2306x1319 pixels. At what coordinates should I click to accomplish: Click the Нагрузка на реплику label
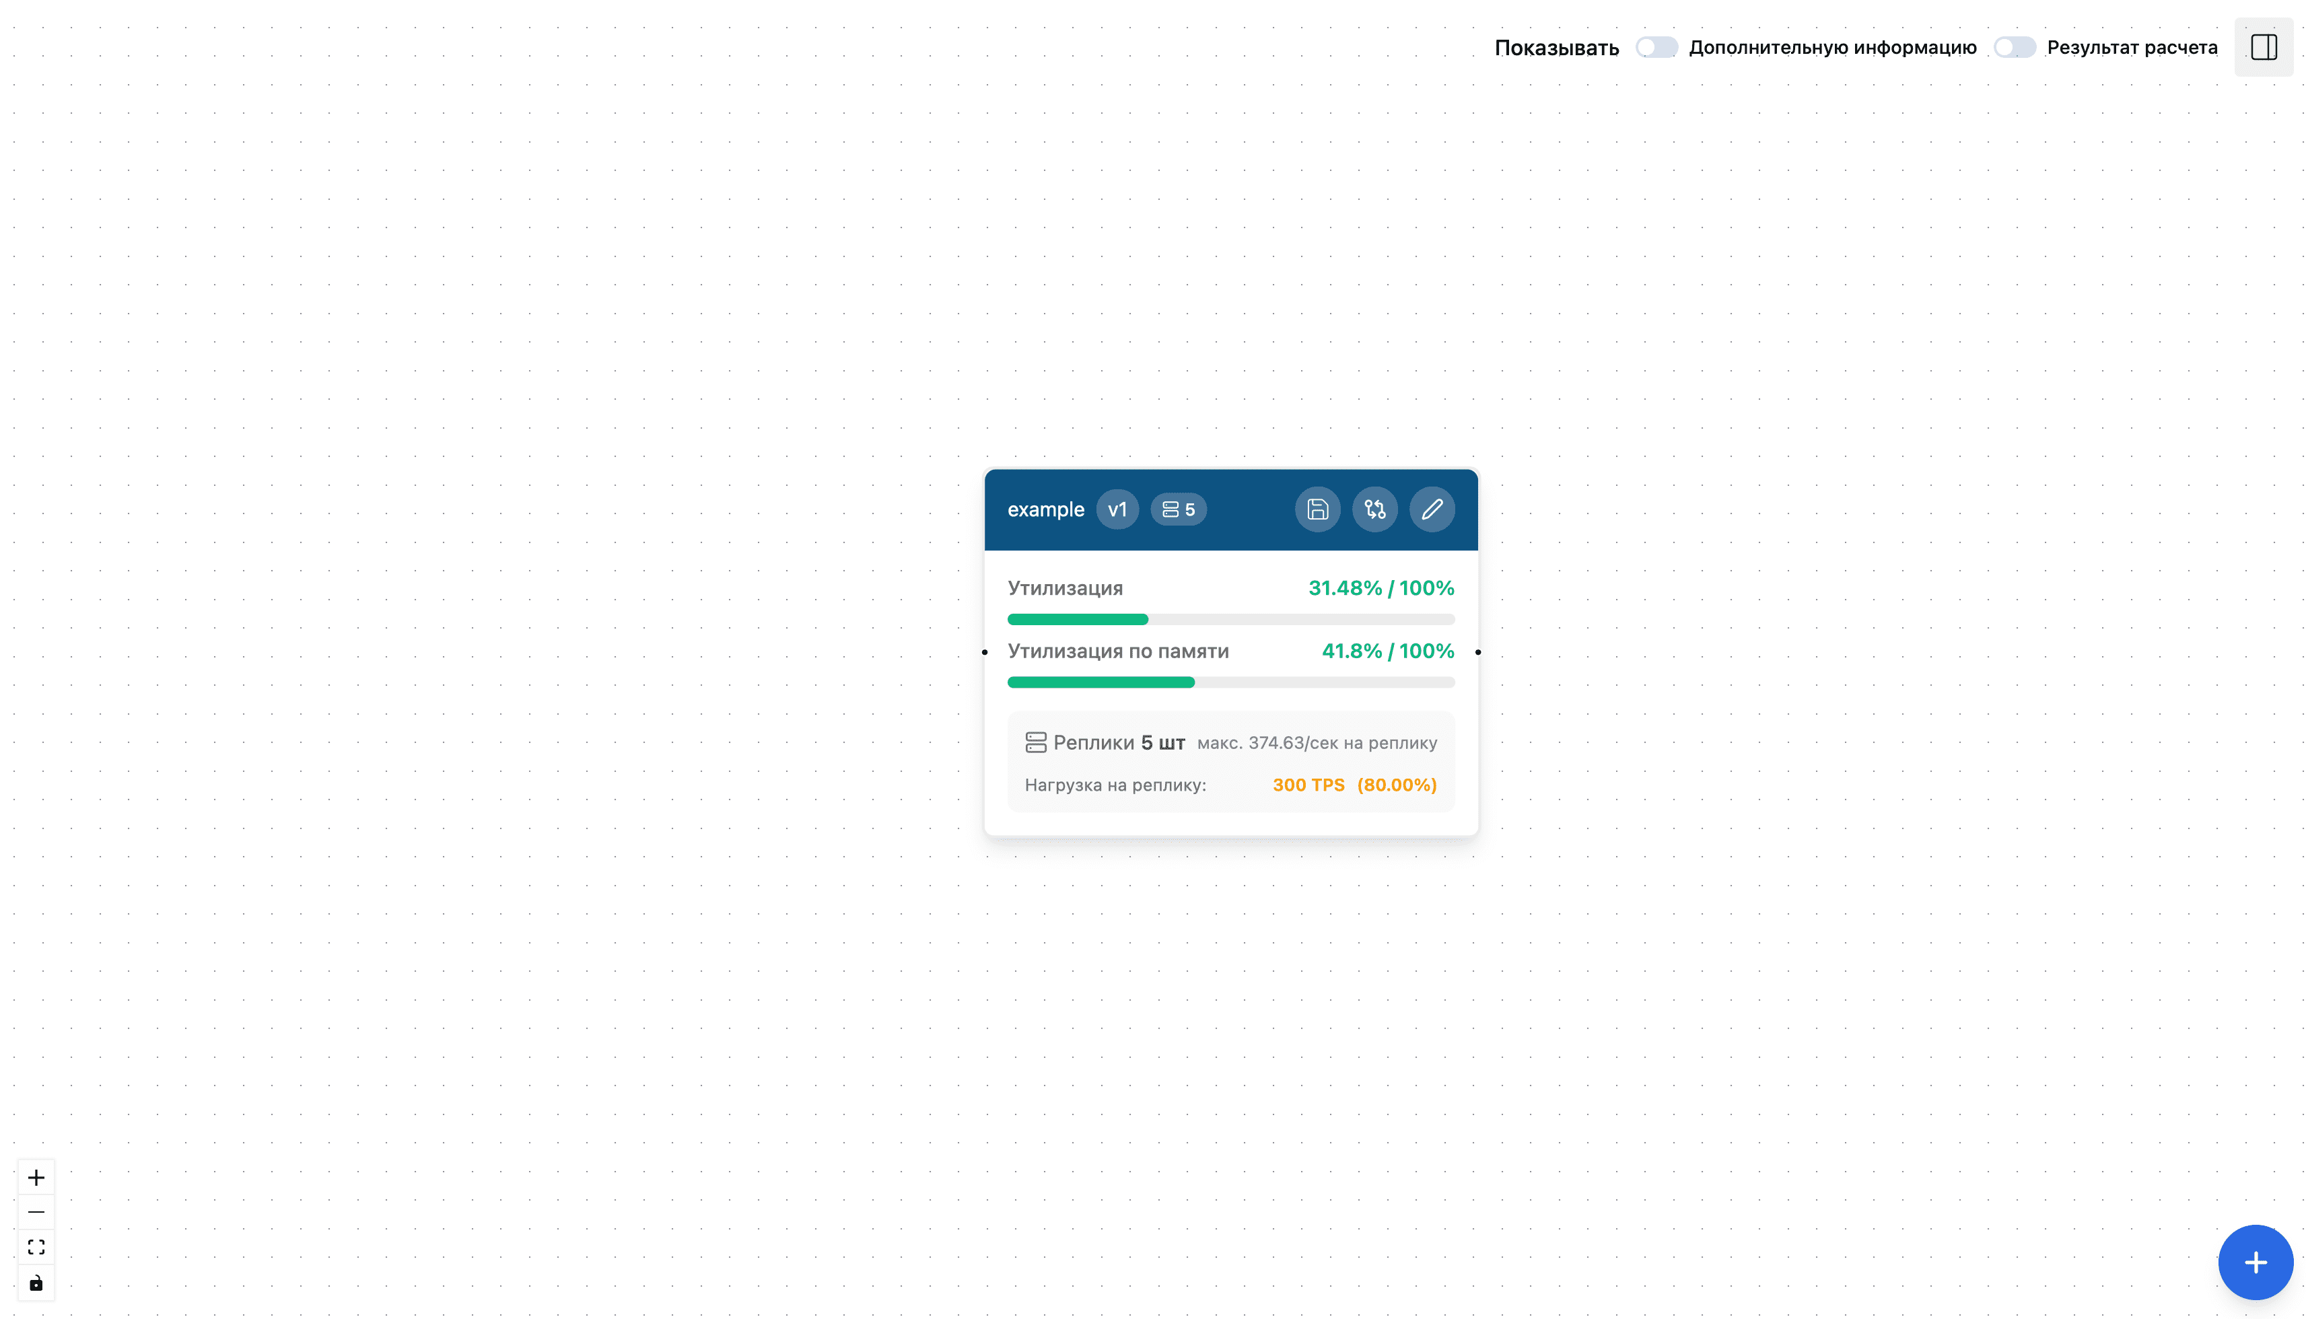coord(1115,785)
